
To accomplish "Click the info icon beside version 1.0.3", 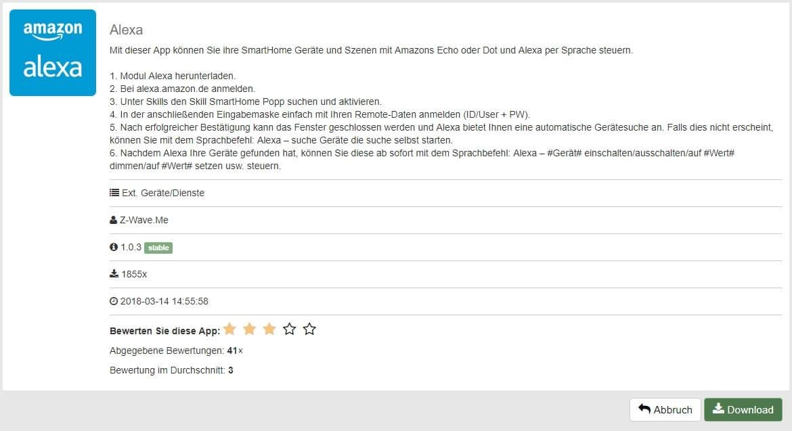I will pos(114,247).
